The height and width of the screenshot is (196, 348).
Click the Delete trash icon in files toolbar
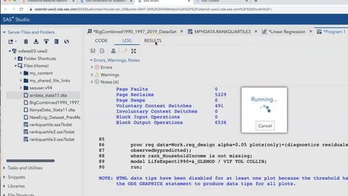pos(26,41)
